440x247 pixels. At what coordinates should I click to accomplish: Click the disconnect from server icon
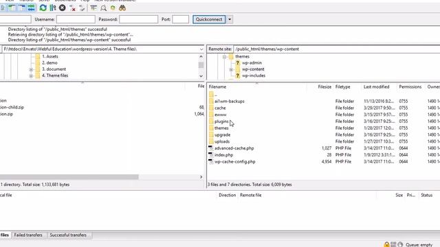point(72,8)
